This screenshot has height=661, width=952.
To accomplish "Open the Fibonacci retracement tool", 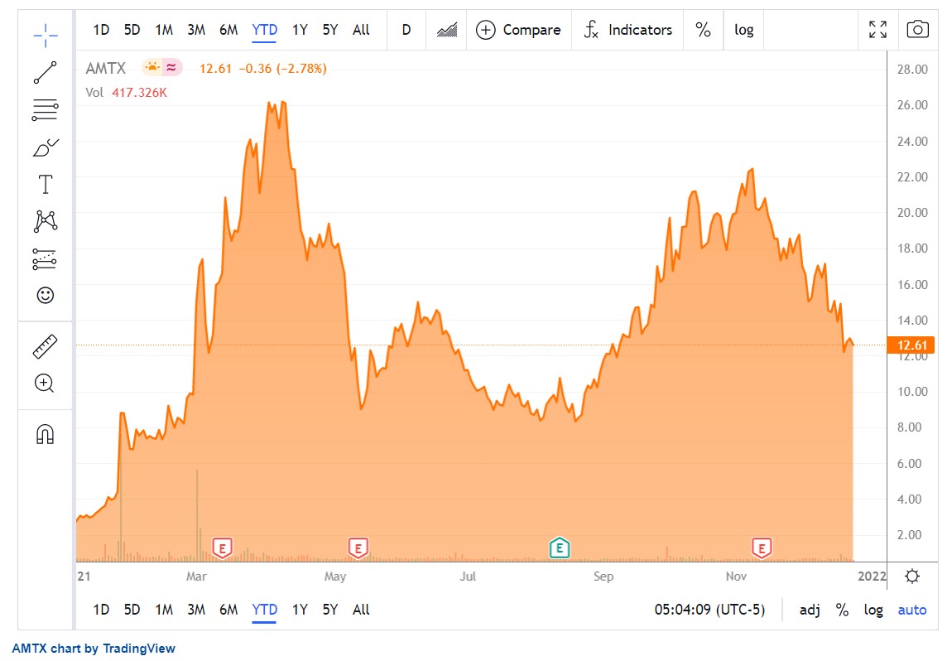I will point(46,110).
